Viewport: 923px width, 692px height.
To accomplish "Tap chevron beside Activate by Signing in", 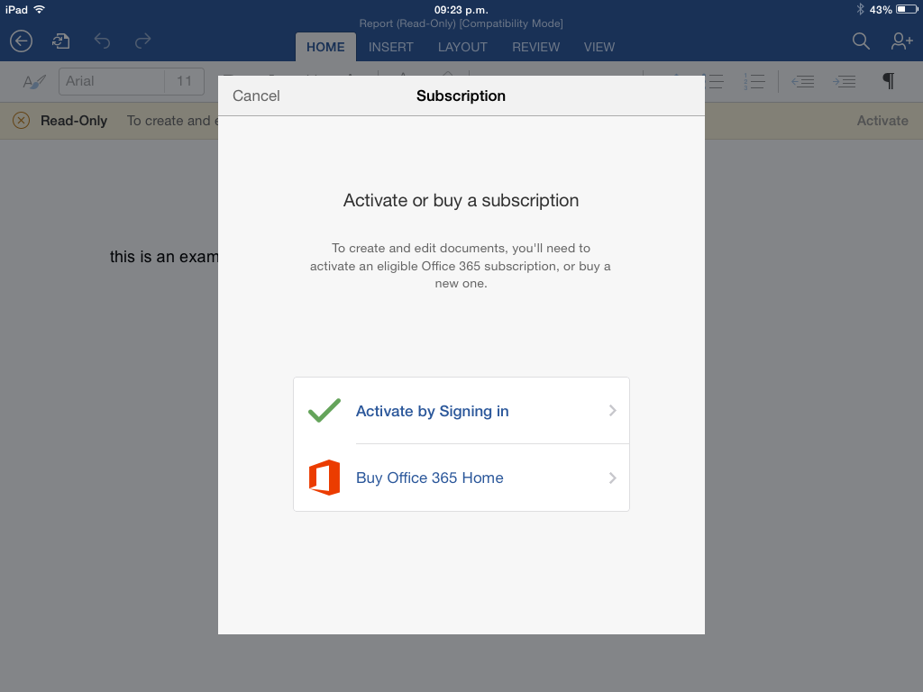I will [x=613, y=411].
